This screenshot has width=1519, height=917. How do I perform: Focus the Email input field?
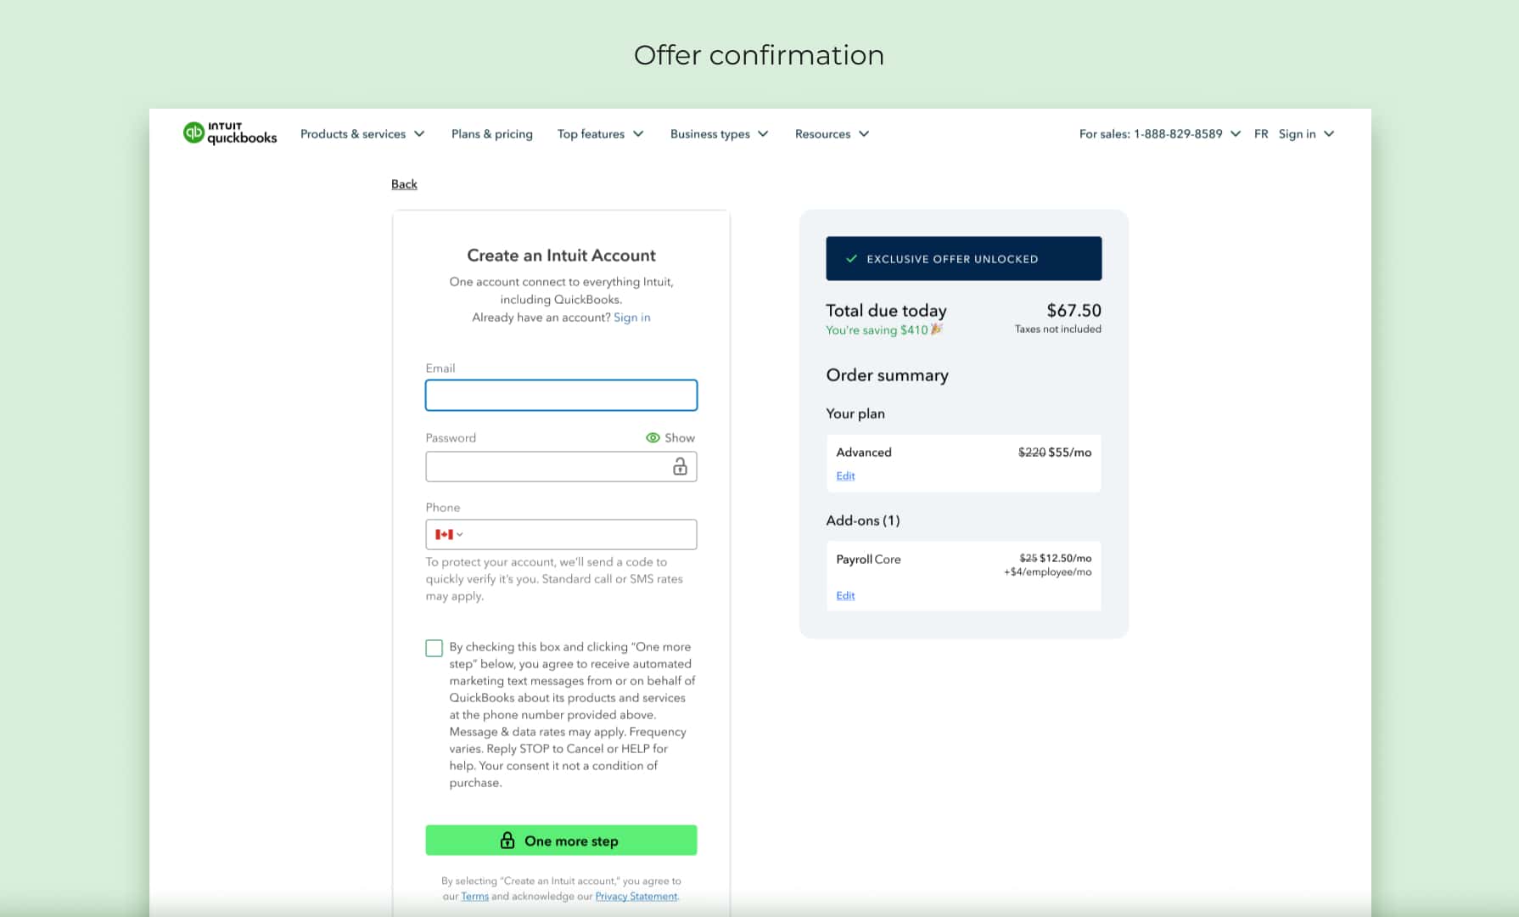click(561, 396)
